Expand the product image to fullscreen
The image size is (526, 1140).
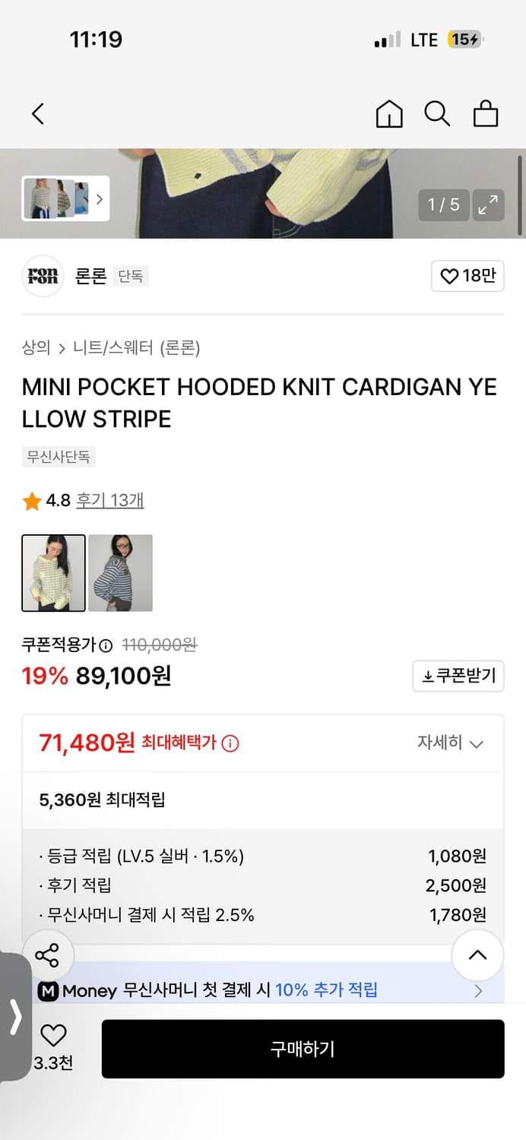tap(489, 204)
